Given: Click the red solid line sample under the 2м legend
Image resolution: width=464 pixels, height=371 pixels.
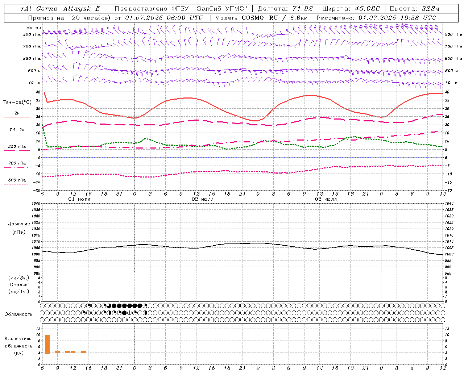Looking at the screenshot, I should pyautogui.click(x=17, y=117).
